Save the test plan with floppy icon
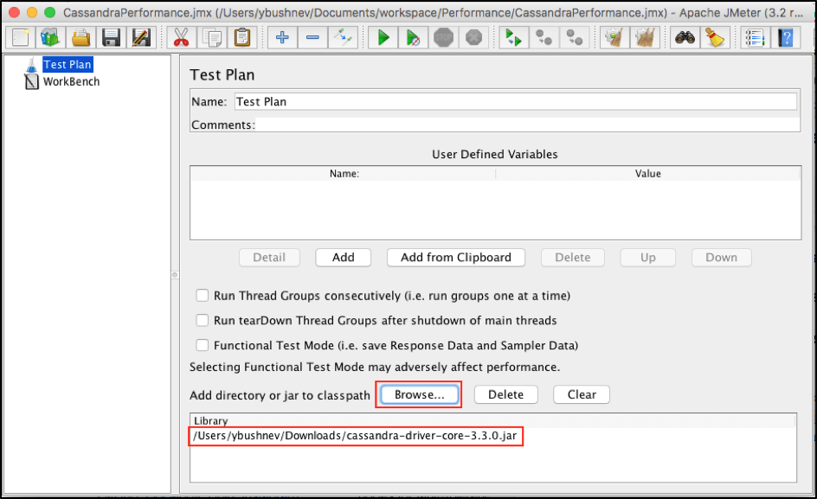This screenshot has width=817, height=499. 111,37
